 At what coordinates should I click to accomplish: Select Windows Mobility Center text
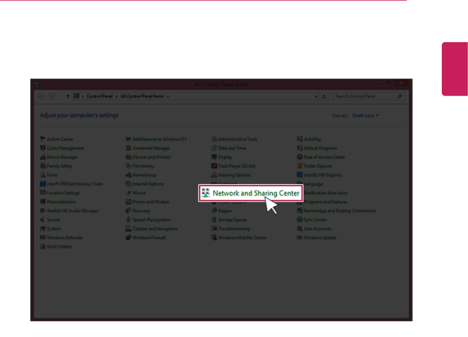coord(242,238)
